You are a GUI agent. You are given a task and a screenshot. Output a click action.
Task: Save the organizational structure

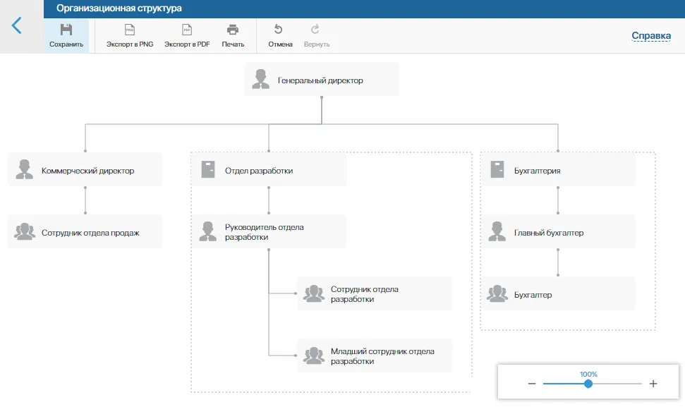click(x=66, y=36)
